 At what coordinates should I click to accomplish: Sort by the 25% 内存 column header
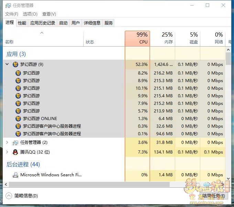[x=162, y=39]
